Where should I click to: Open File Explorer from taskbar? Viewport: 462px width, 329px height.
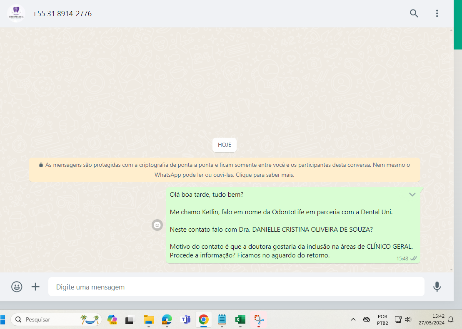[x=148, y=319]
